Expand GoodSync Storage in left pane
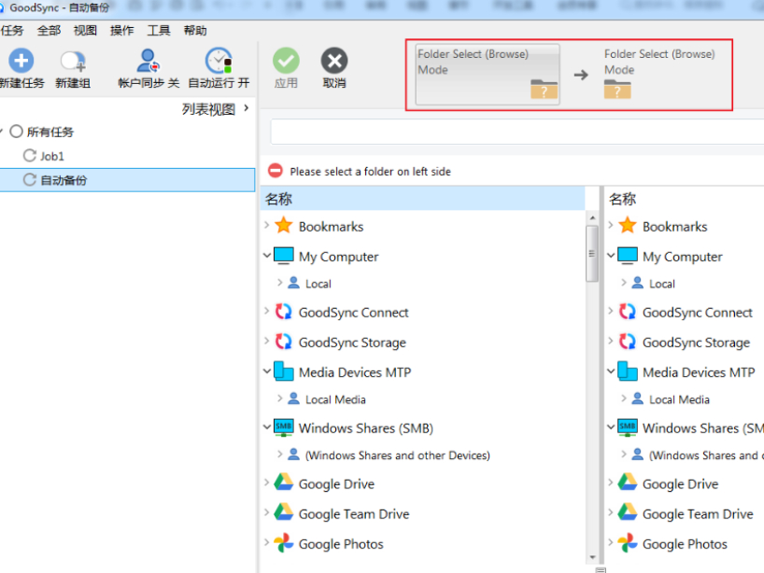The height and width of the screenshot is (573, 764). (x=266, y=341)
